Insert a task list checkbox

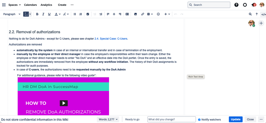click(x=88, y=14)
